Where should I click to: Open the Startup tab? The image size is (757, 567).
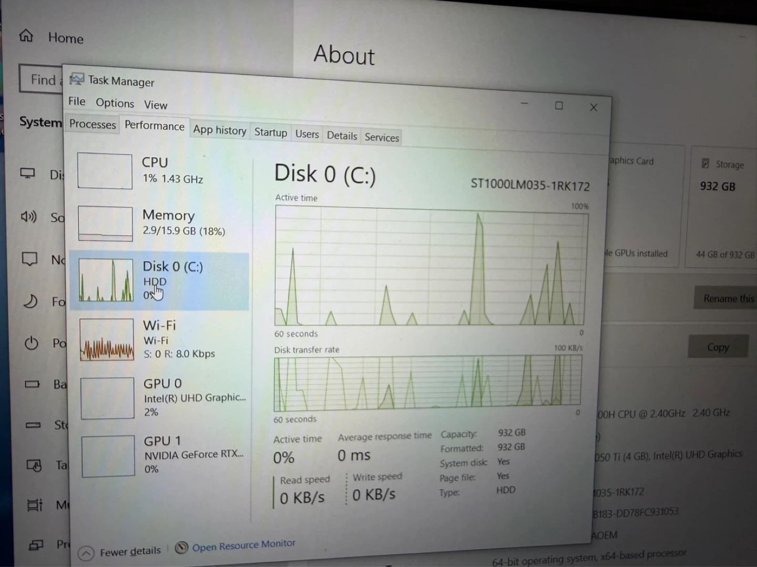click(271, 132)
